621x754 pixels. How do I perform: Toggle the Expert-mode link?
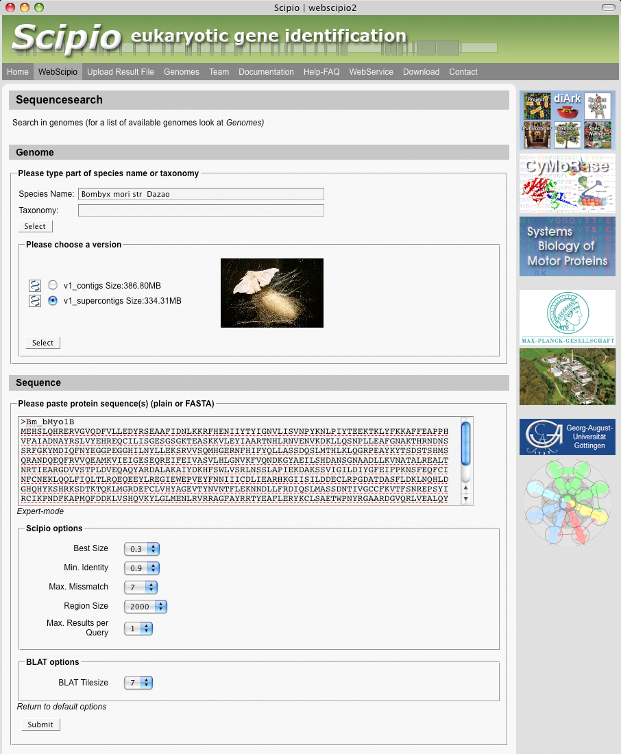click(40, 511)
